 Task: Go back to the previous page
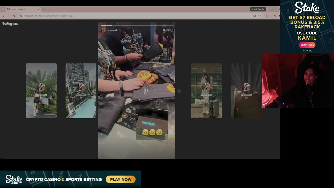pyautogui.click(x=3, y=16)
